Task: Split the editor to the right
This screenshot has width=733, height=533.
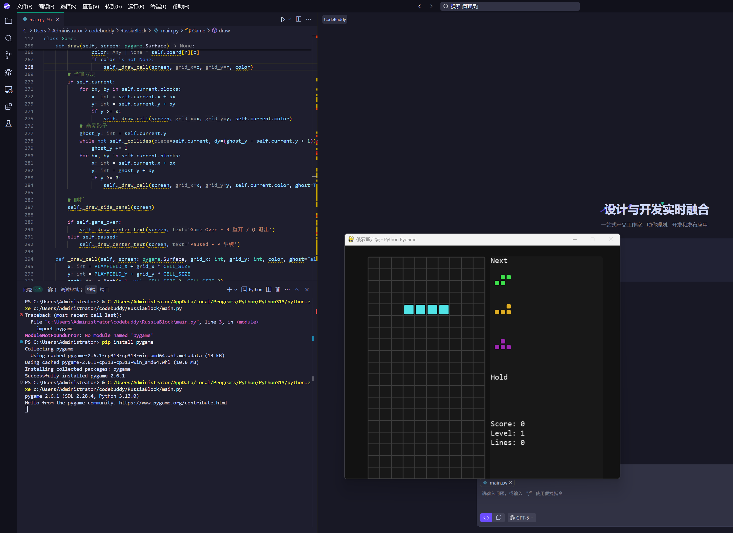Action: (x=299, y=19)
